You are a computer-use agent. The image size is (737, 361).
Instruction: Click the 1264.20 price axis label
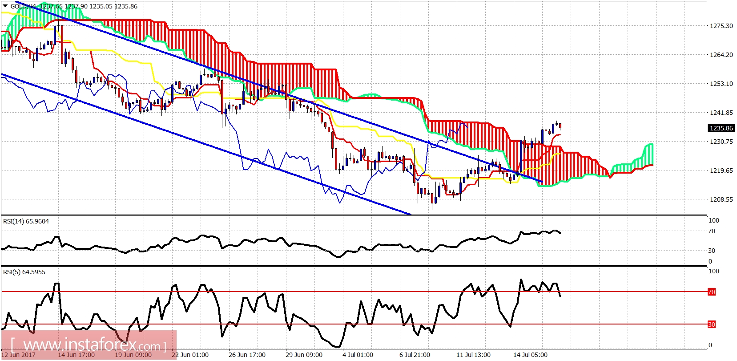click(x=721, y=55)
